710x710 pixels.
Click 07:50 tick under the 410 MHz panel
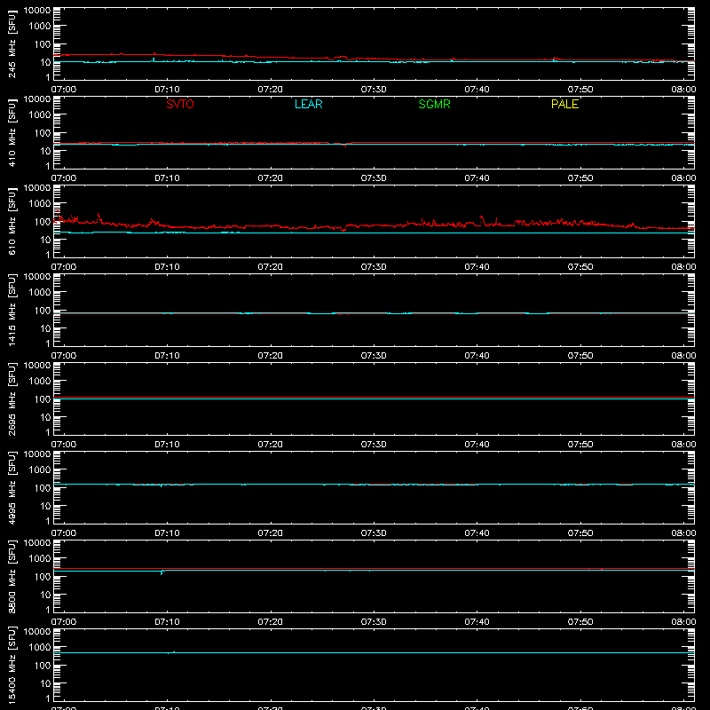click(580, 178)
